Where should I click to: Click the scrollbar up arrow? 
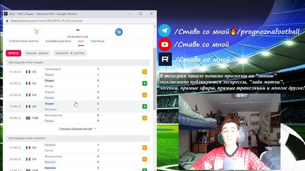tap(154, 27)
